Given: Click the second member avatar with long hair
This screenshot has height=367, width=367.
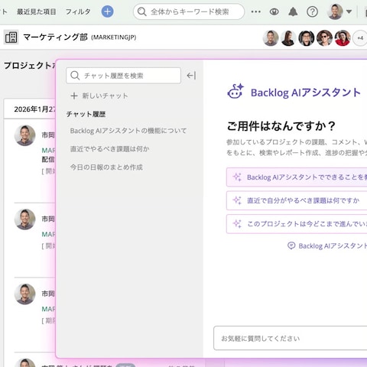Looking at the screenshot, I should 288,38.
